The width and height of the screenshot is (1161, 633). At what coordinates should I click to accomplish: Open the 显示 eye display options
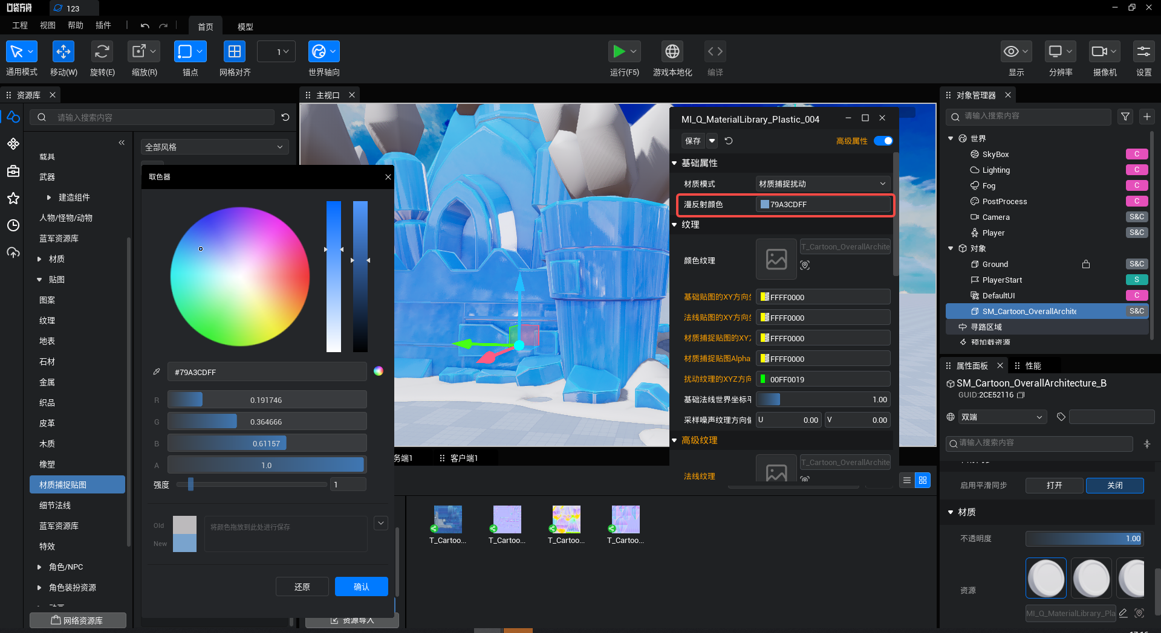[1016, 52]
